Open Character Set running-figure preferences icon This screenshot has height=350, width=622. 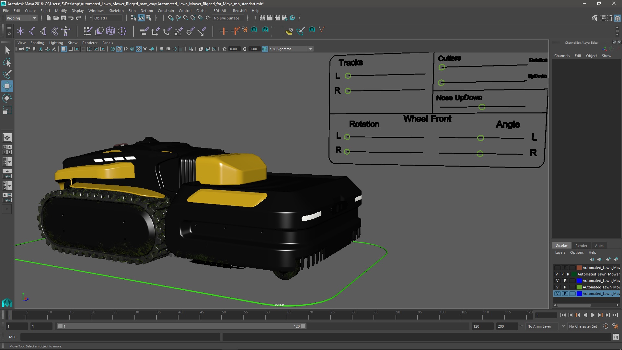pos(615,326)
